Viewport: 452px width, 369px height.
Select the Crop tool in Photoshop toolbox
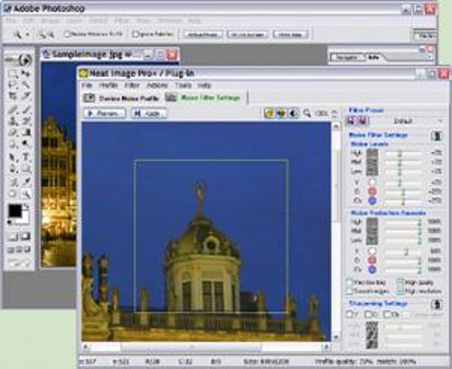13,95
